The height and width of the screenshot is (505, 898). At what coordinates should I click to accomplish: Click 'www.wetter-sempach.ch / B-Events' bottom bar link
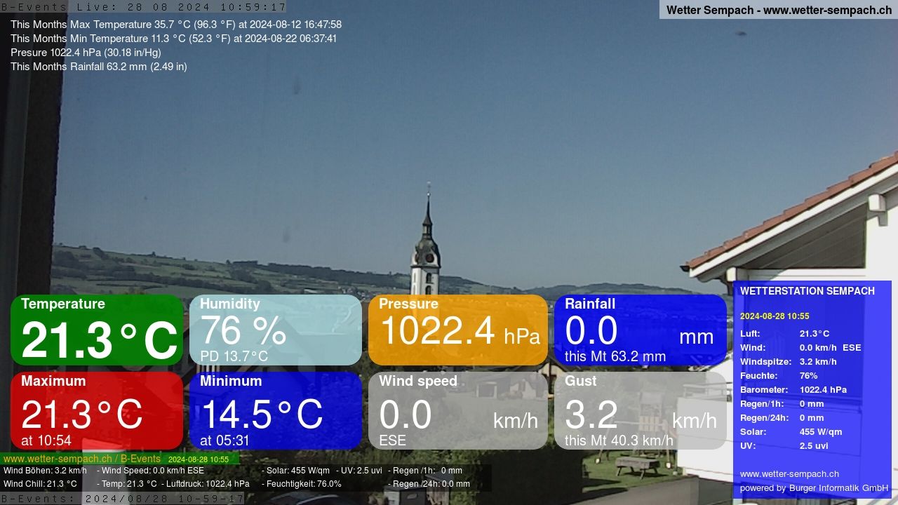(x=83, y=459)
